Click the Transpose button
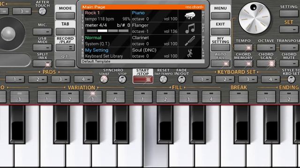 [x=289, y=48]
